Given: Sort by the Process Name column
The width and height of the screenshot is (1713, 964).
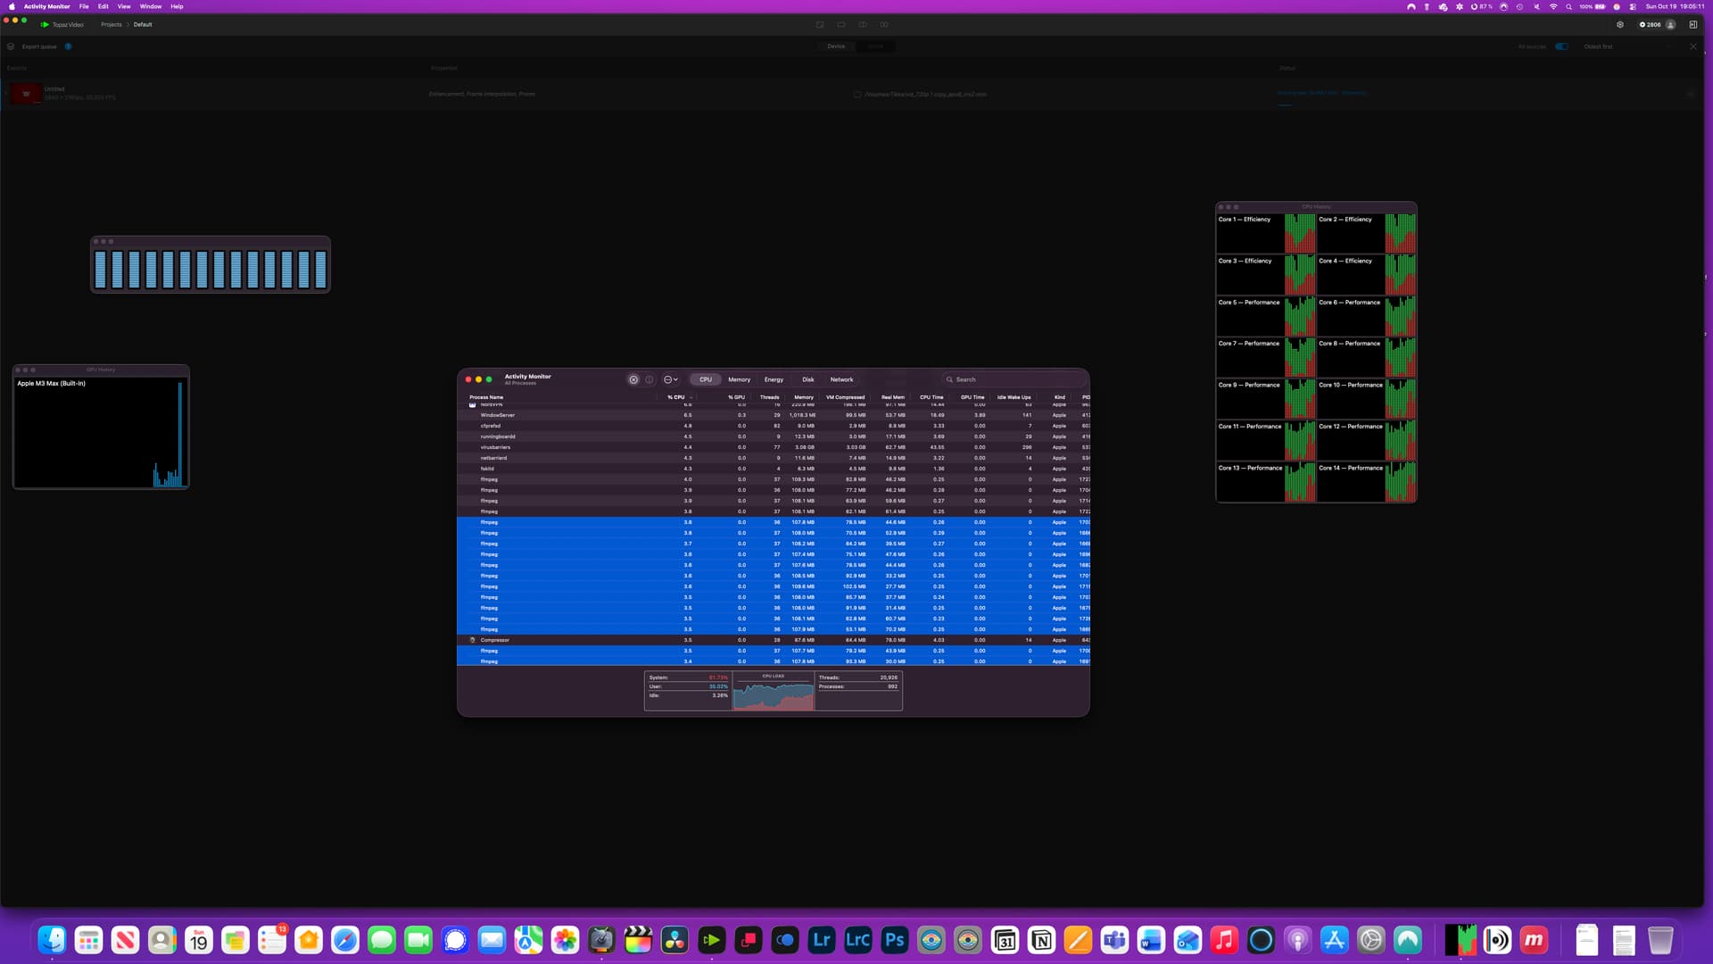Looking at the screenshot, I should click(486, 397).
